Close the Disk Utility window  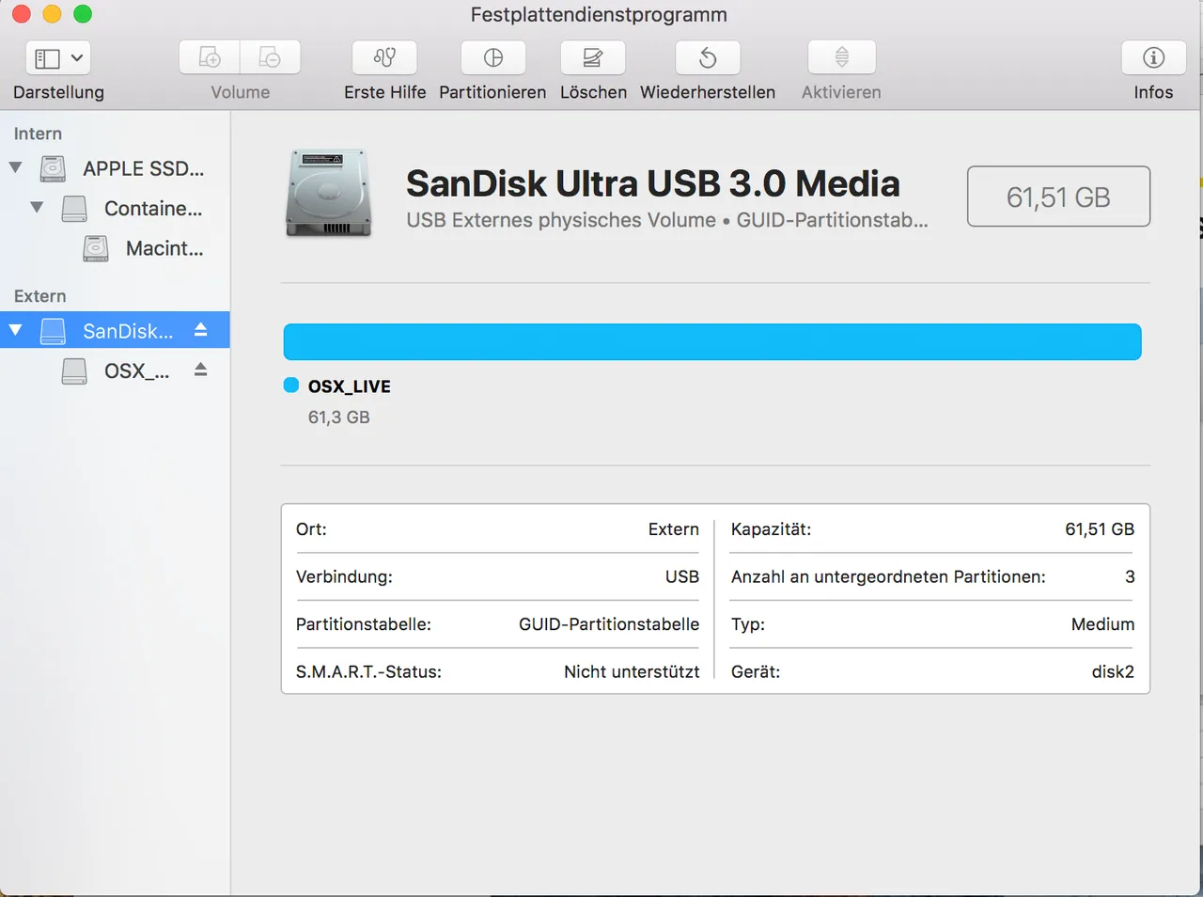pos(22,14)
